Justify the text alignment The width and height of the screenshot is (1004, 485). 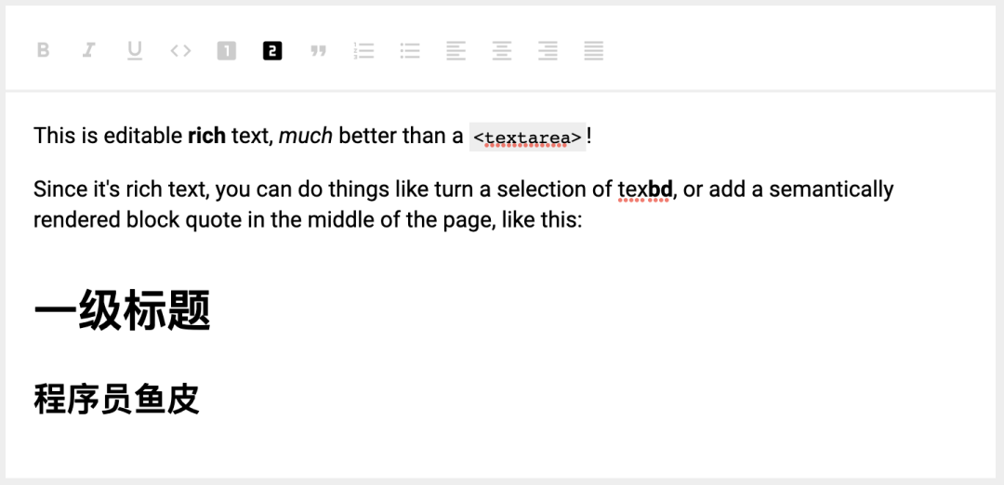pos(594,50)
